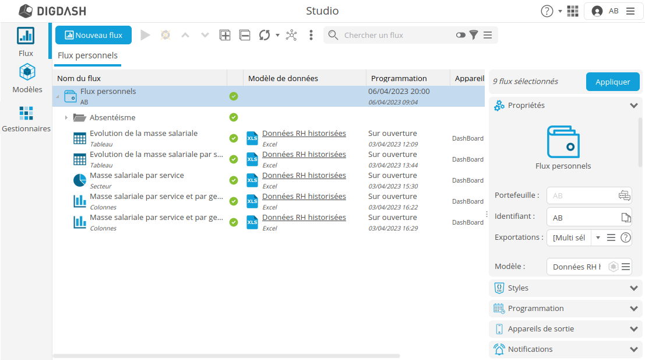Open the refresh dropdown arrow in toolbar
This screenshot has height=360, width=645.
click(x=277, y=35)
